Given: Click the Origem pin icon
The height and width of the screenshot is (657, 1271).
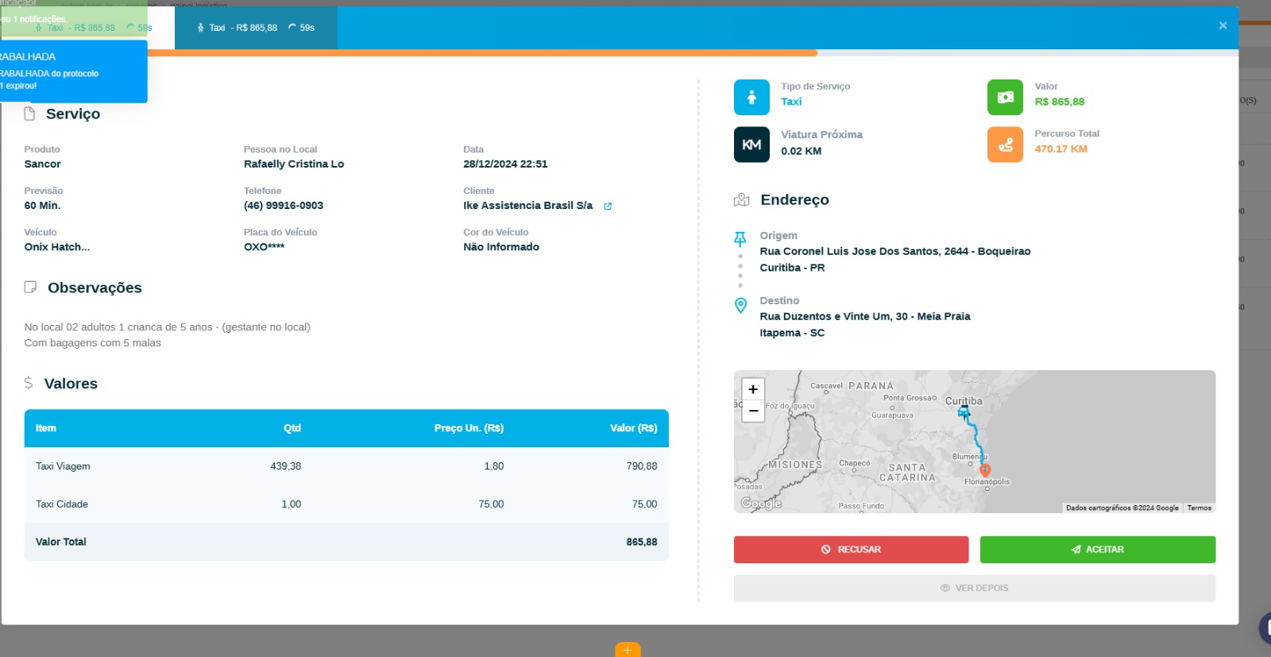Looking at the screenshot, I should pos(740,238).
